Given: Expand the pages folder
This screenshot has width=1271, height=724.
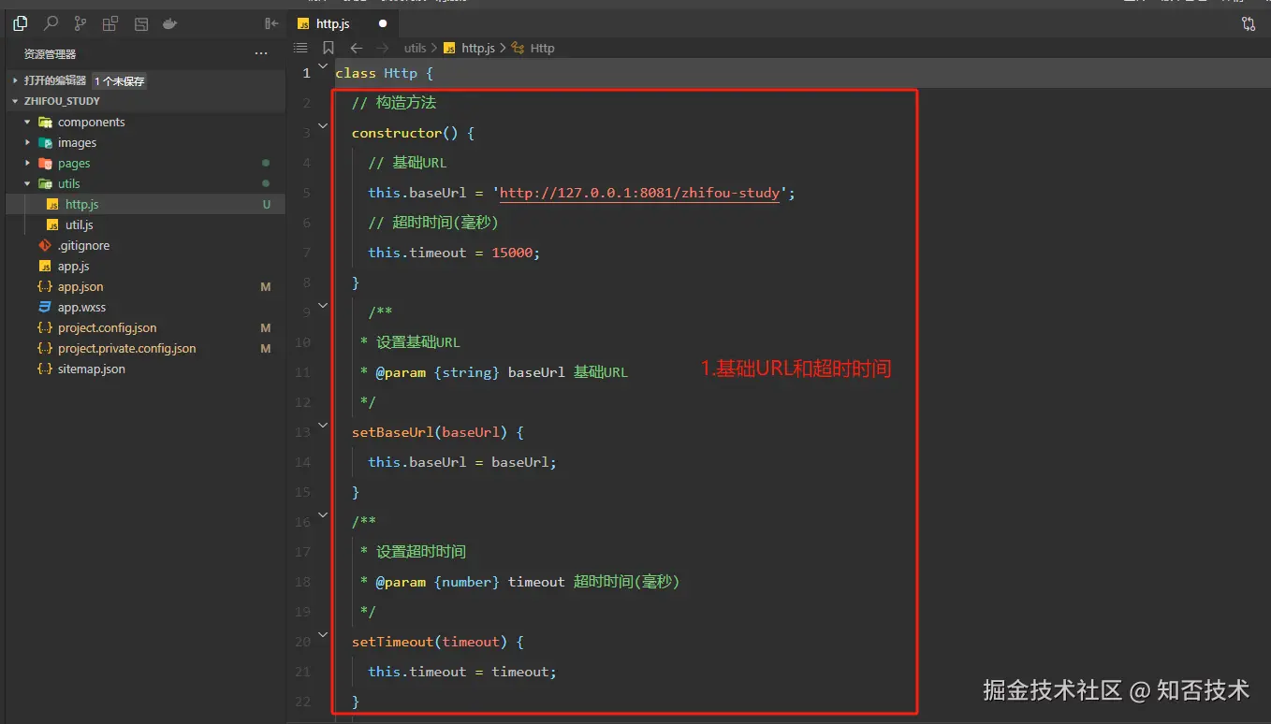Looking at the screenshot, I should 74,163.
